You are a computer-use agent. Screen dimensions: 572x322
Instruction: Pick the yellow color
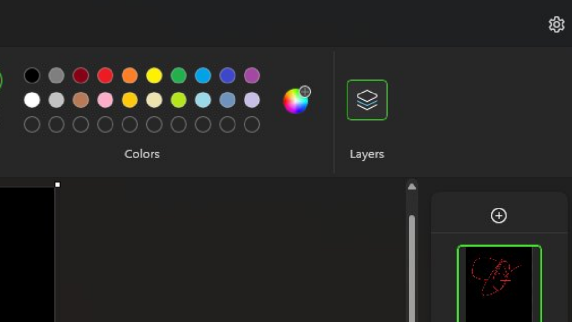[x=154, y=75]
